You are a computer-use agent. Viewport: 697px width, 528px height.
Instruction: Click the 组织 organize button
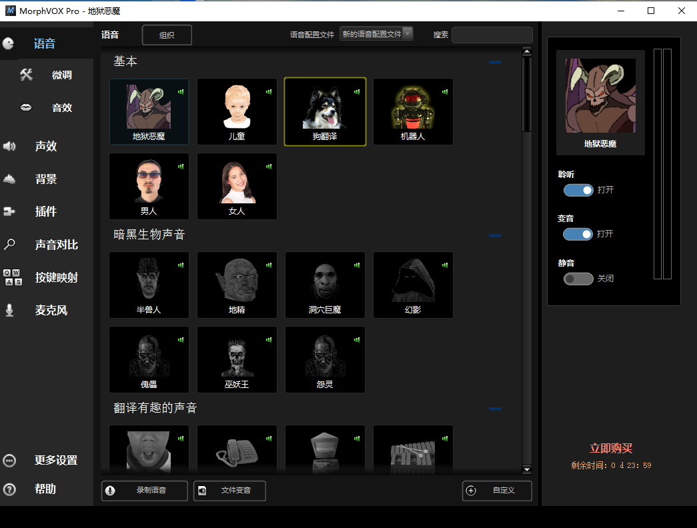point(167,35)
